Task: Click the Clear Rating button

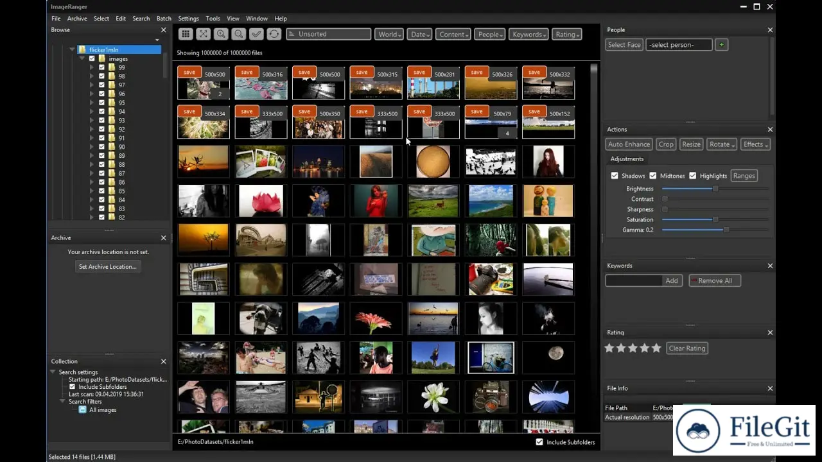Action: (687, 348)
